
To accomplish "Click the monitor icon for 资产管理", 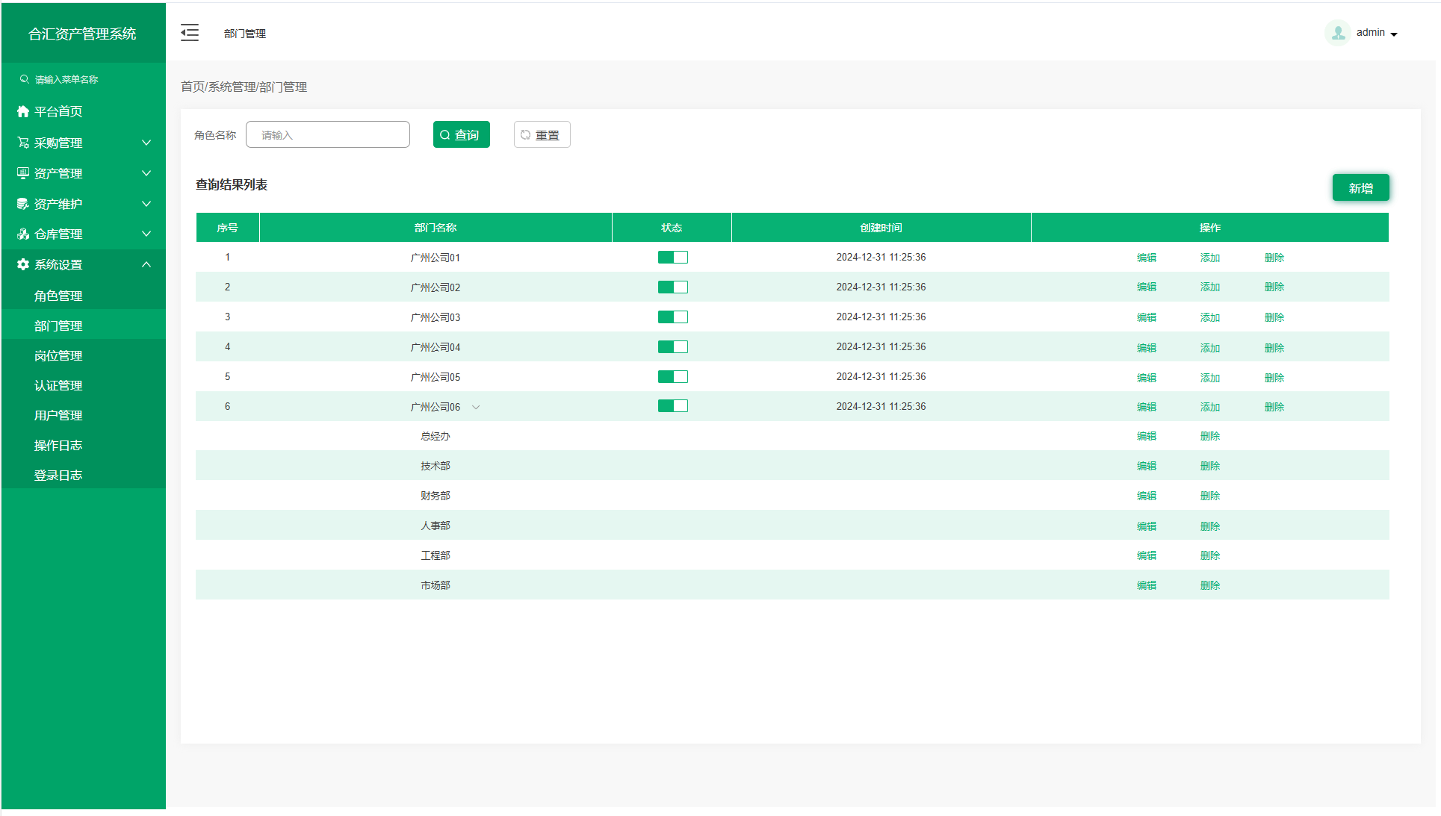I will pos(23,173).
